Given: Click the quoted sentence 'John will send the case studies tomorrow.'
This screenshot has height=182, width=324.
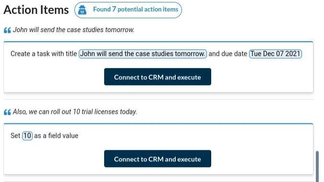Looking at the screenshot, I should [73, 30].
